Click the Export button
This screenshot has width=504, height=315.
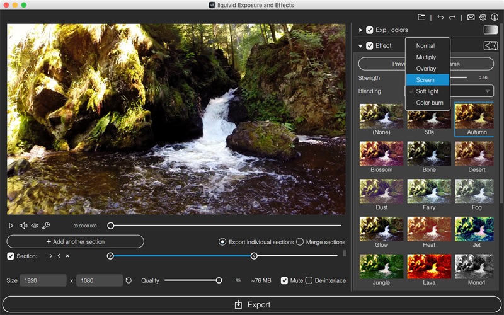coord(252,304)
